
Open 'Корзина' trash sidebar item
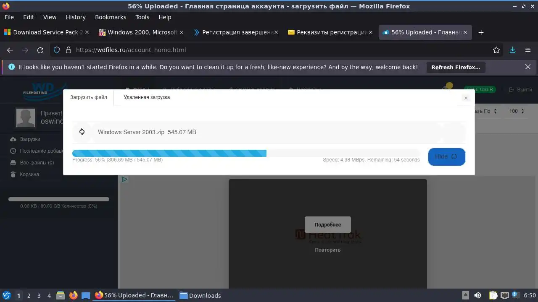(24, 174)
